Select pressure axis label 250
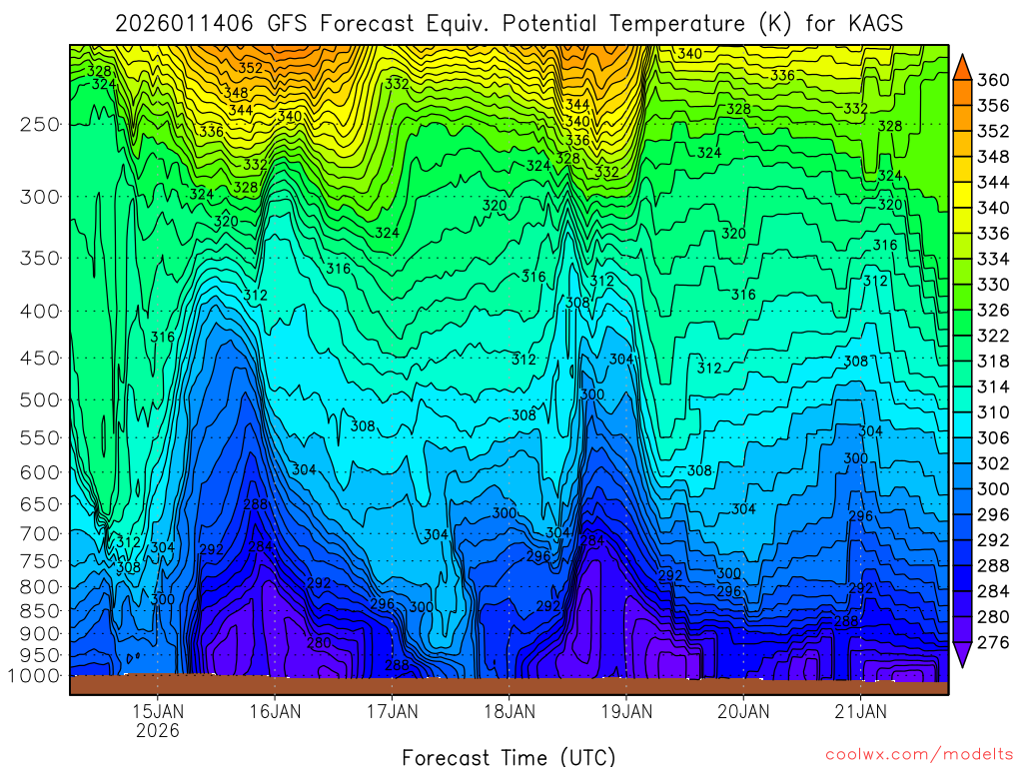 (x=39, y=124)
